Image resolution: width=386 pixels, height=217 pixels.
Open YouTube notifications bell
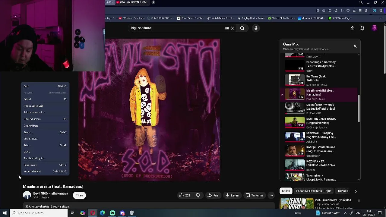362,28
